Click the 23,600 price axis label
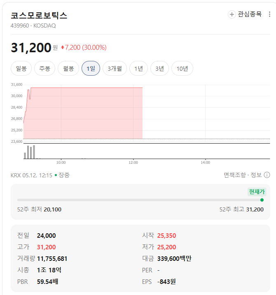The image size is (276, 295). coord(16,141)
